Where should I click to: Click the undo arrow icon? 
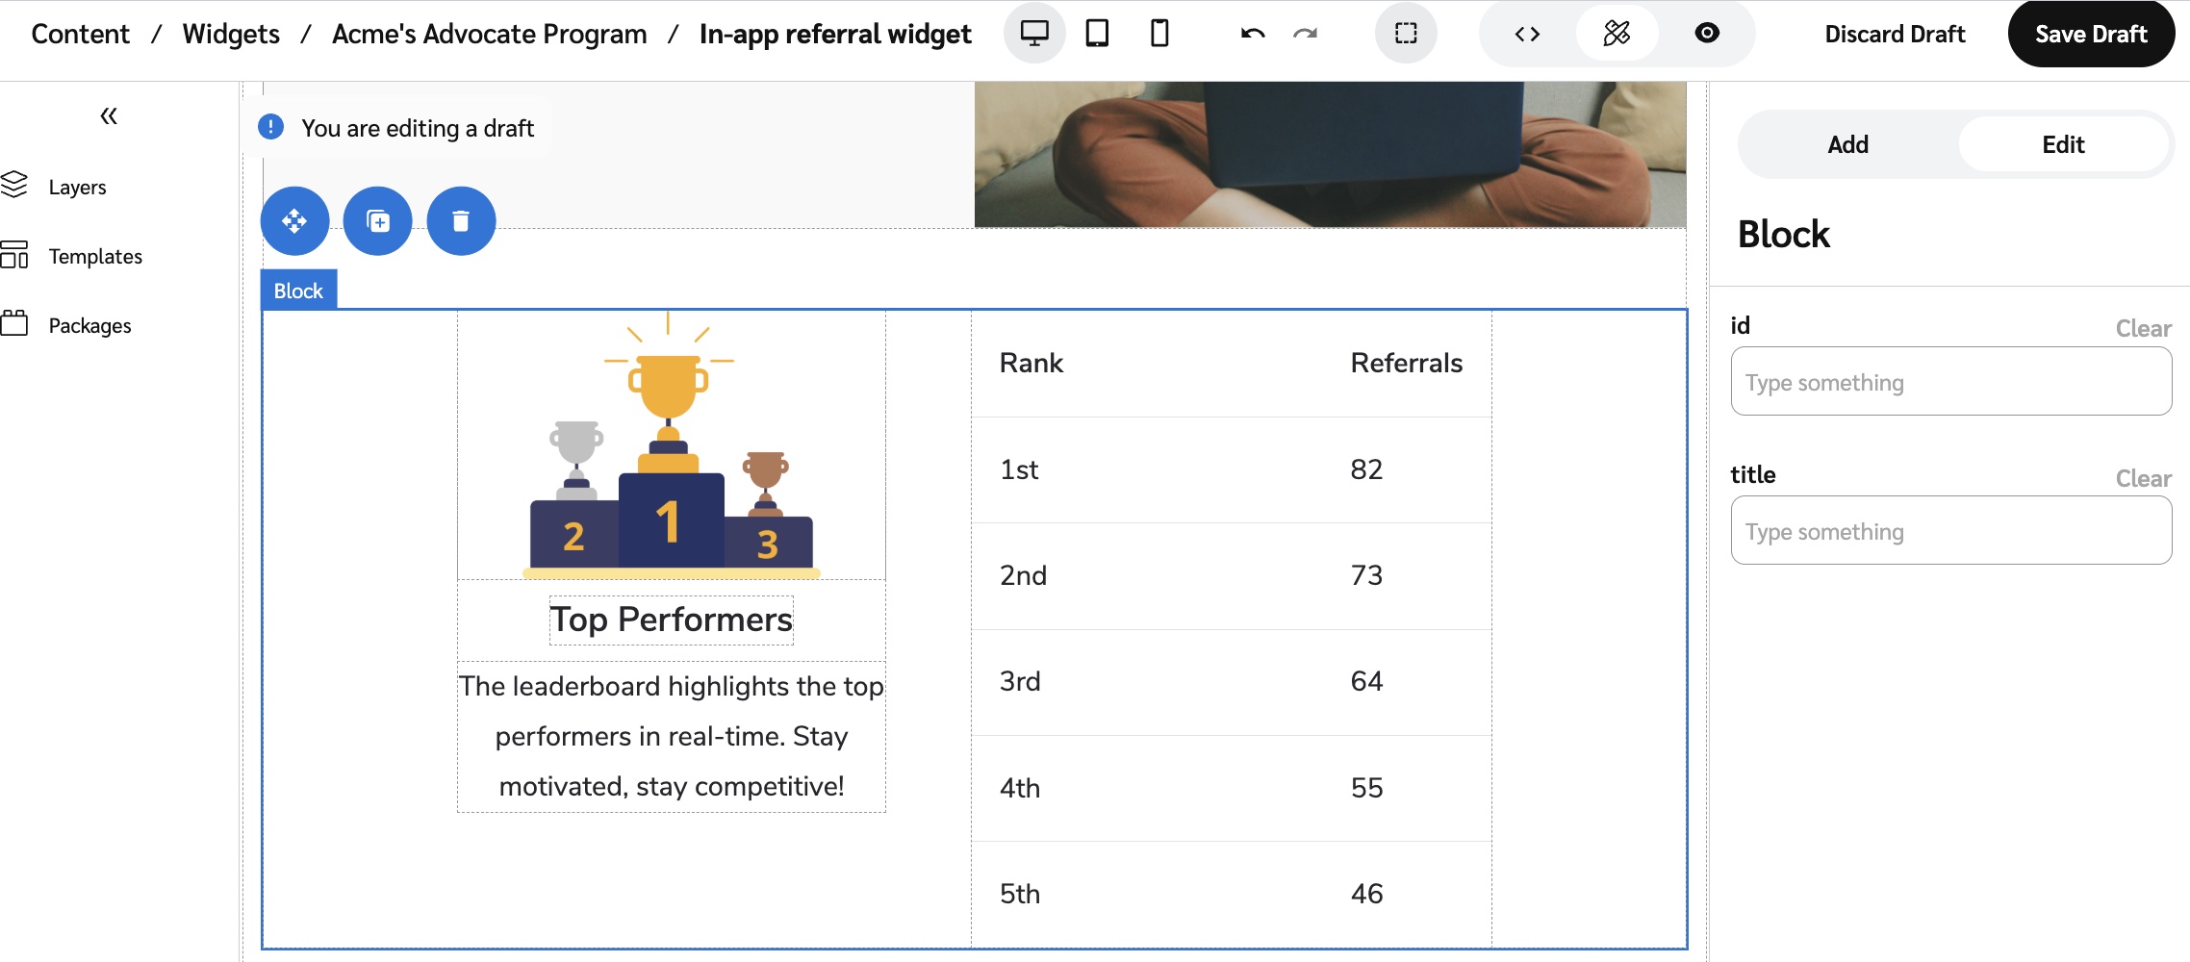click(x=1253, y=34)
